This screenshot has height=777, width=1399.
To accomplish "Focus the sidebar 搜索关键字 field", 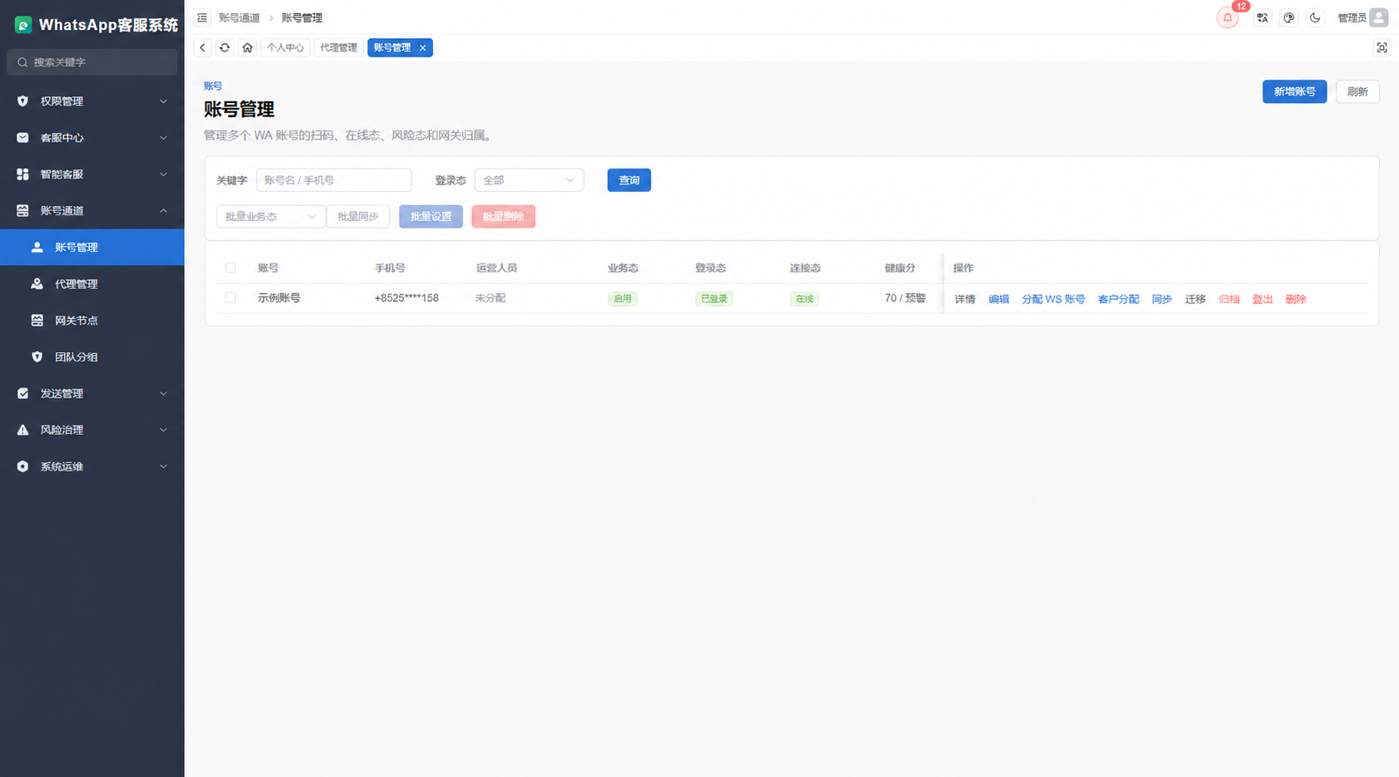I will 92,62.
